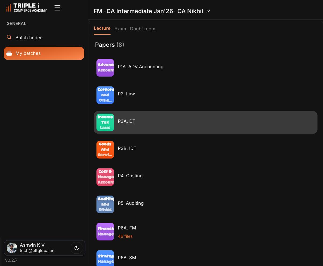323x266 pixels.
Task: Open the P6A. FM paper
Action: [205, 232]
